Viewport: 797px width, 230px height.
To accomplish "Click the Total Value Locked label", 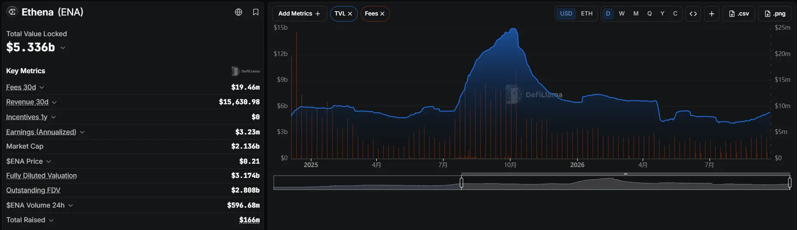I will (37, 34).
